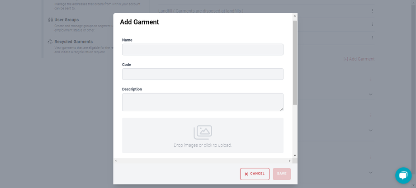Go to Recycled Garments section
The image size is (416, 188).
click(x=73, y=42)
